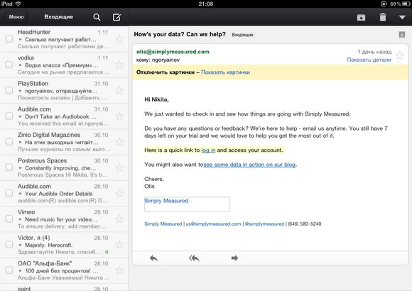Star the vodka email
Viewport: 412px width, 291px height.
click(x=119, y=65)
